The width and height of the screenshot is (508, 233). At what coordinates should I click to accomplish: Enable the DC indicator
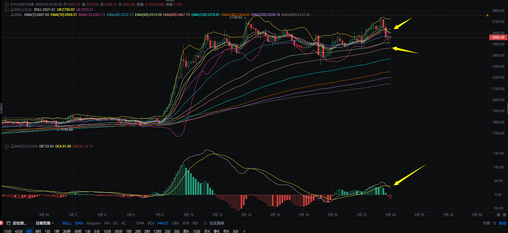116,223
